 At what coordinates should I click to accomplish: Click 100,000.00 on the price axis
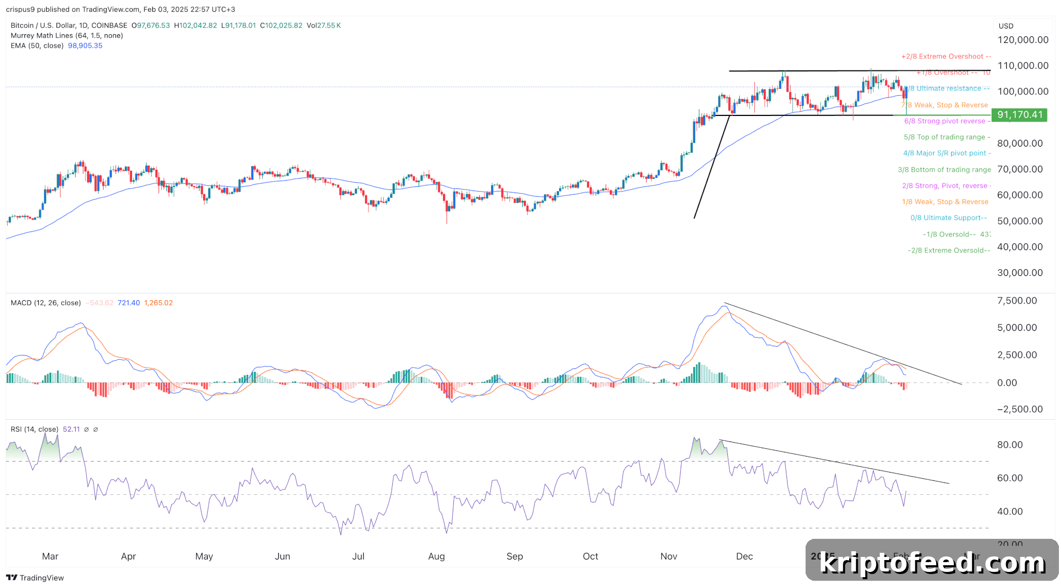tap(1023, 92)
